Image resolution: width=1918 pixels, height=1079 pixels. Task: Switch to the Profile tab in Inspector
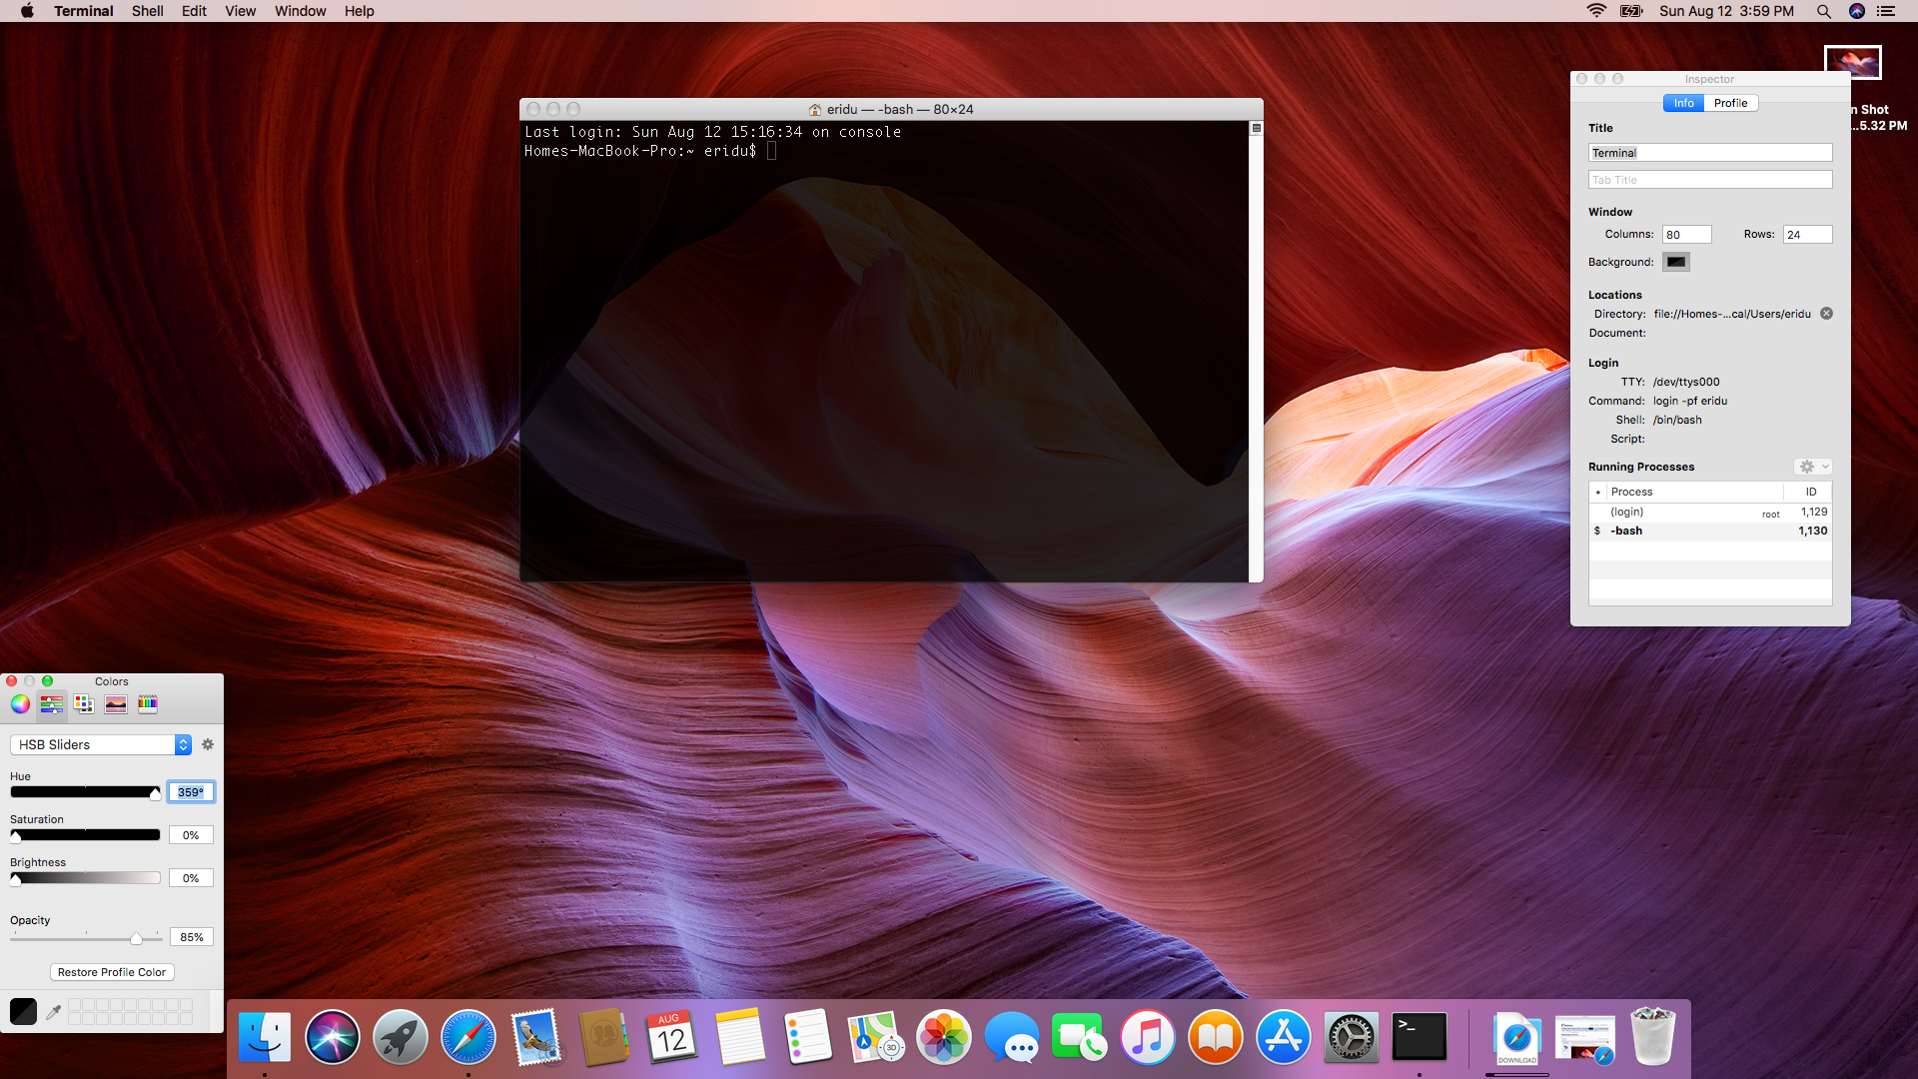tap(1730, 103)
